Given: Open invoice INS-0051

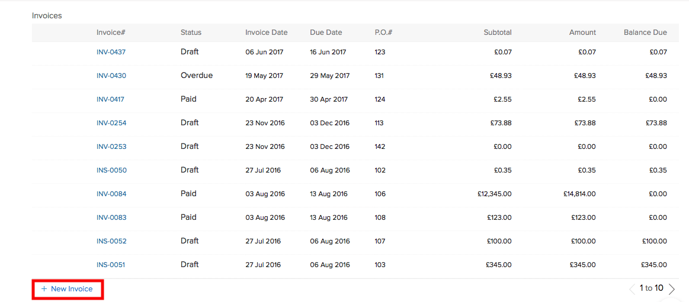Looking at the screenshot, I should coord(111,265).
